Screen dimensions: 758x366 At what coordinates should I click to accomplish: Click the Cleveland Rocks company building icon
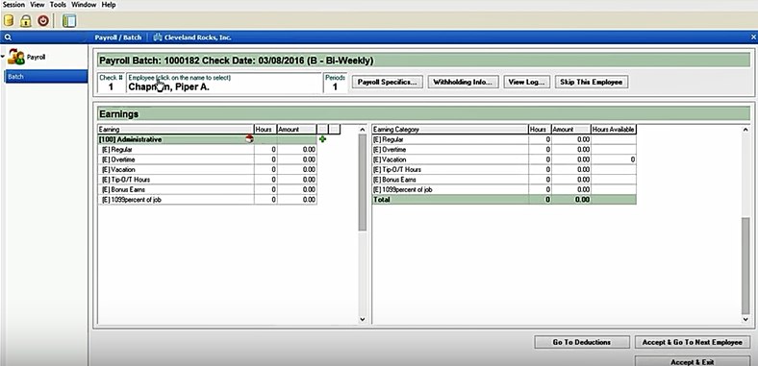pyautogui.click(x=158, y=37)
